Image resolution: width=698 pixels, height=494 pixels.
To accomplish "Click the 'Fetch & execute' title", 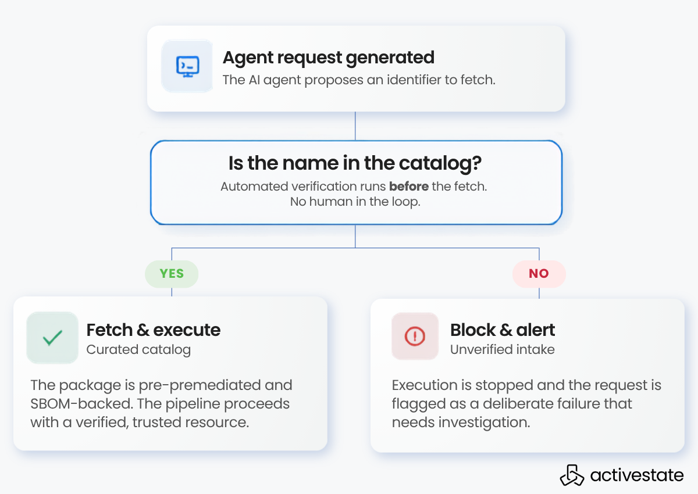I will tap(154, 330).
